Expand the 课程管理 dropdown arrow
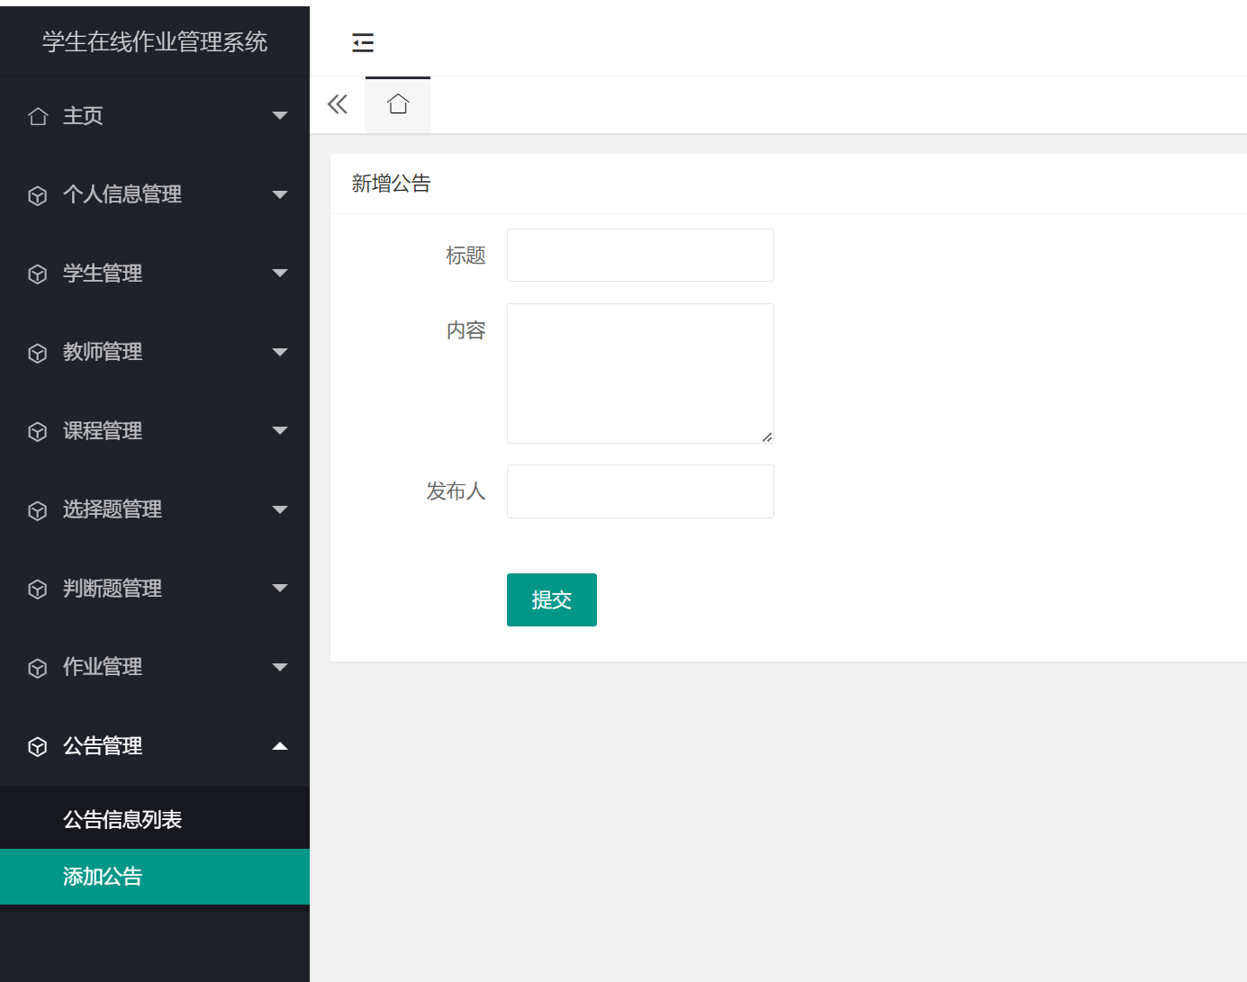Viewport: 1247px width, 982px height. pos(280,430)
